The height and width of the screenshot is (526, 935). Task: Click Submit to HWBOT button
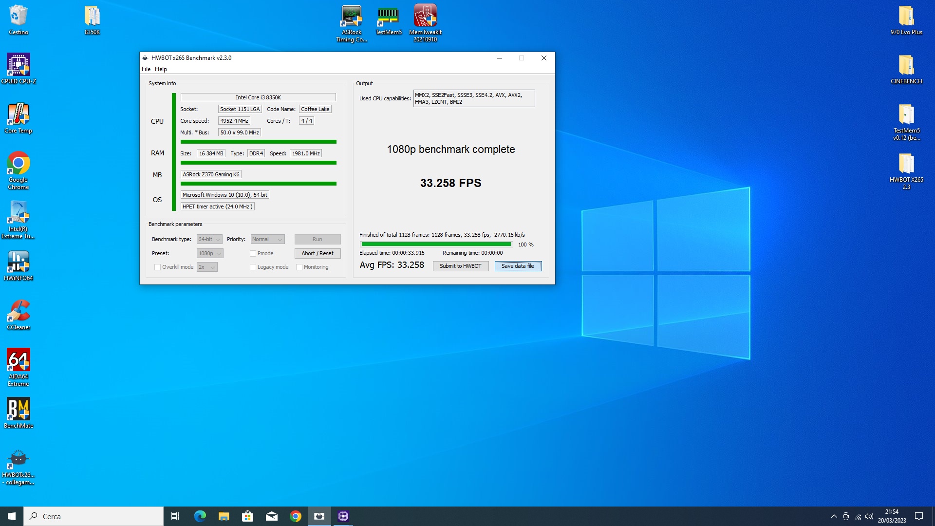461,266
